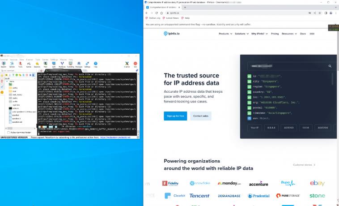Select the Comprehensive IP address browser tab
The width and height of the screenshot is (339, 206).
[163, 7]
